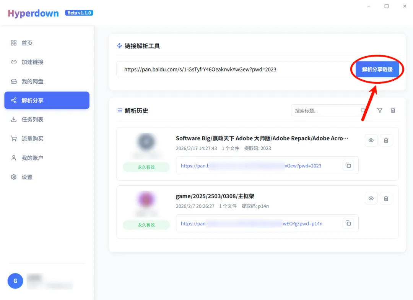This screenshot has width=413, height=300.
Task: Open 设置 from the sidebar
Action: click(x=27, y=177)
